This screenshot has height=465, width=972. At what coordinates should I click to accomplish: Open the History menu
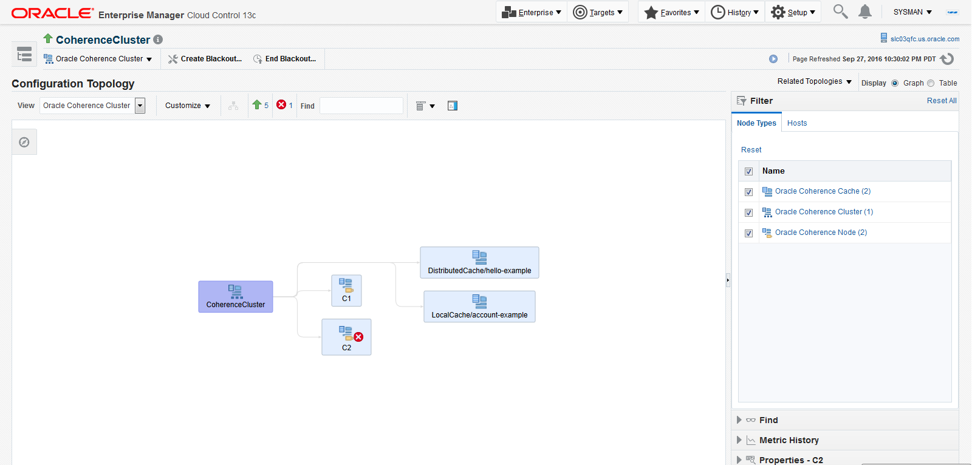[x=734, y=12]
